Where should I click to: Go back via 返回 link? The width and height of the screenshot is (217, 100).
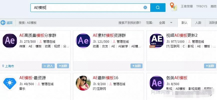pos(9,23)
